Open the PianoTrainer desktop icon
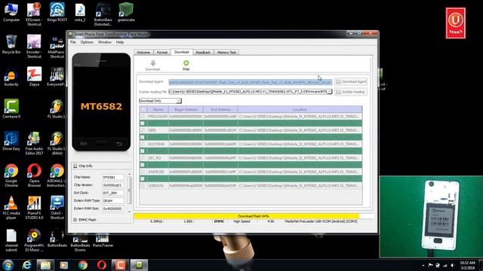483x271 pixels. point(103,240)
